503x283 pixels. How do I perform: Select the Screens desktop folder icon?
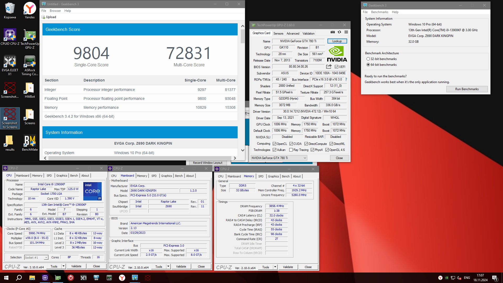(x=30, y=116)
